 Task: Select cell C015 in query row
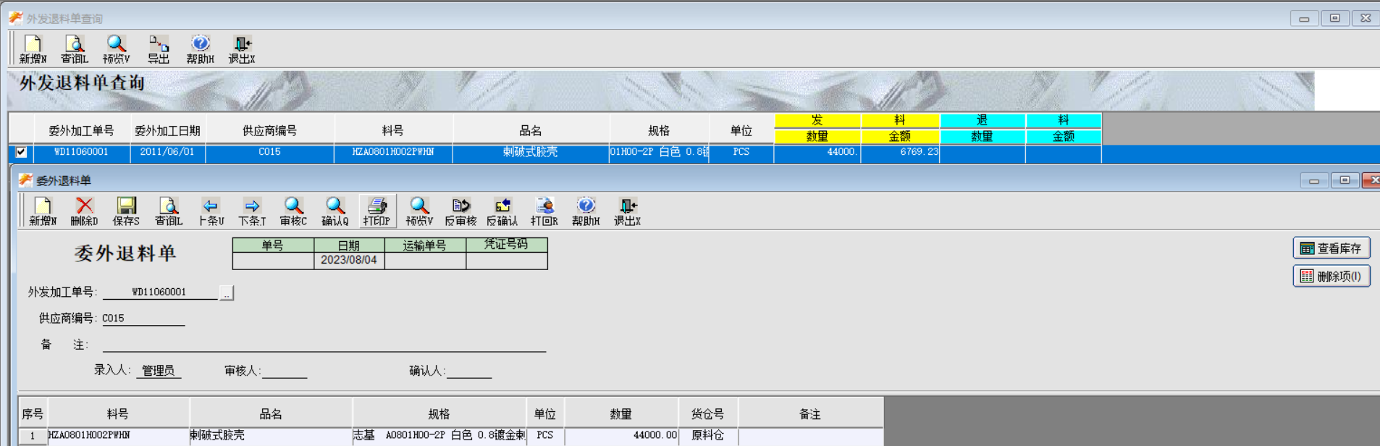tap(269, 152)
